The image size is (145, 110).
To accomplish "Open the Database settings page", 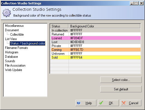I will 11,57.
